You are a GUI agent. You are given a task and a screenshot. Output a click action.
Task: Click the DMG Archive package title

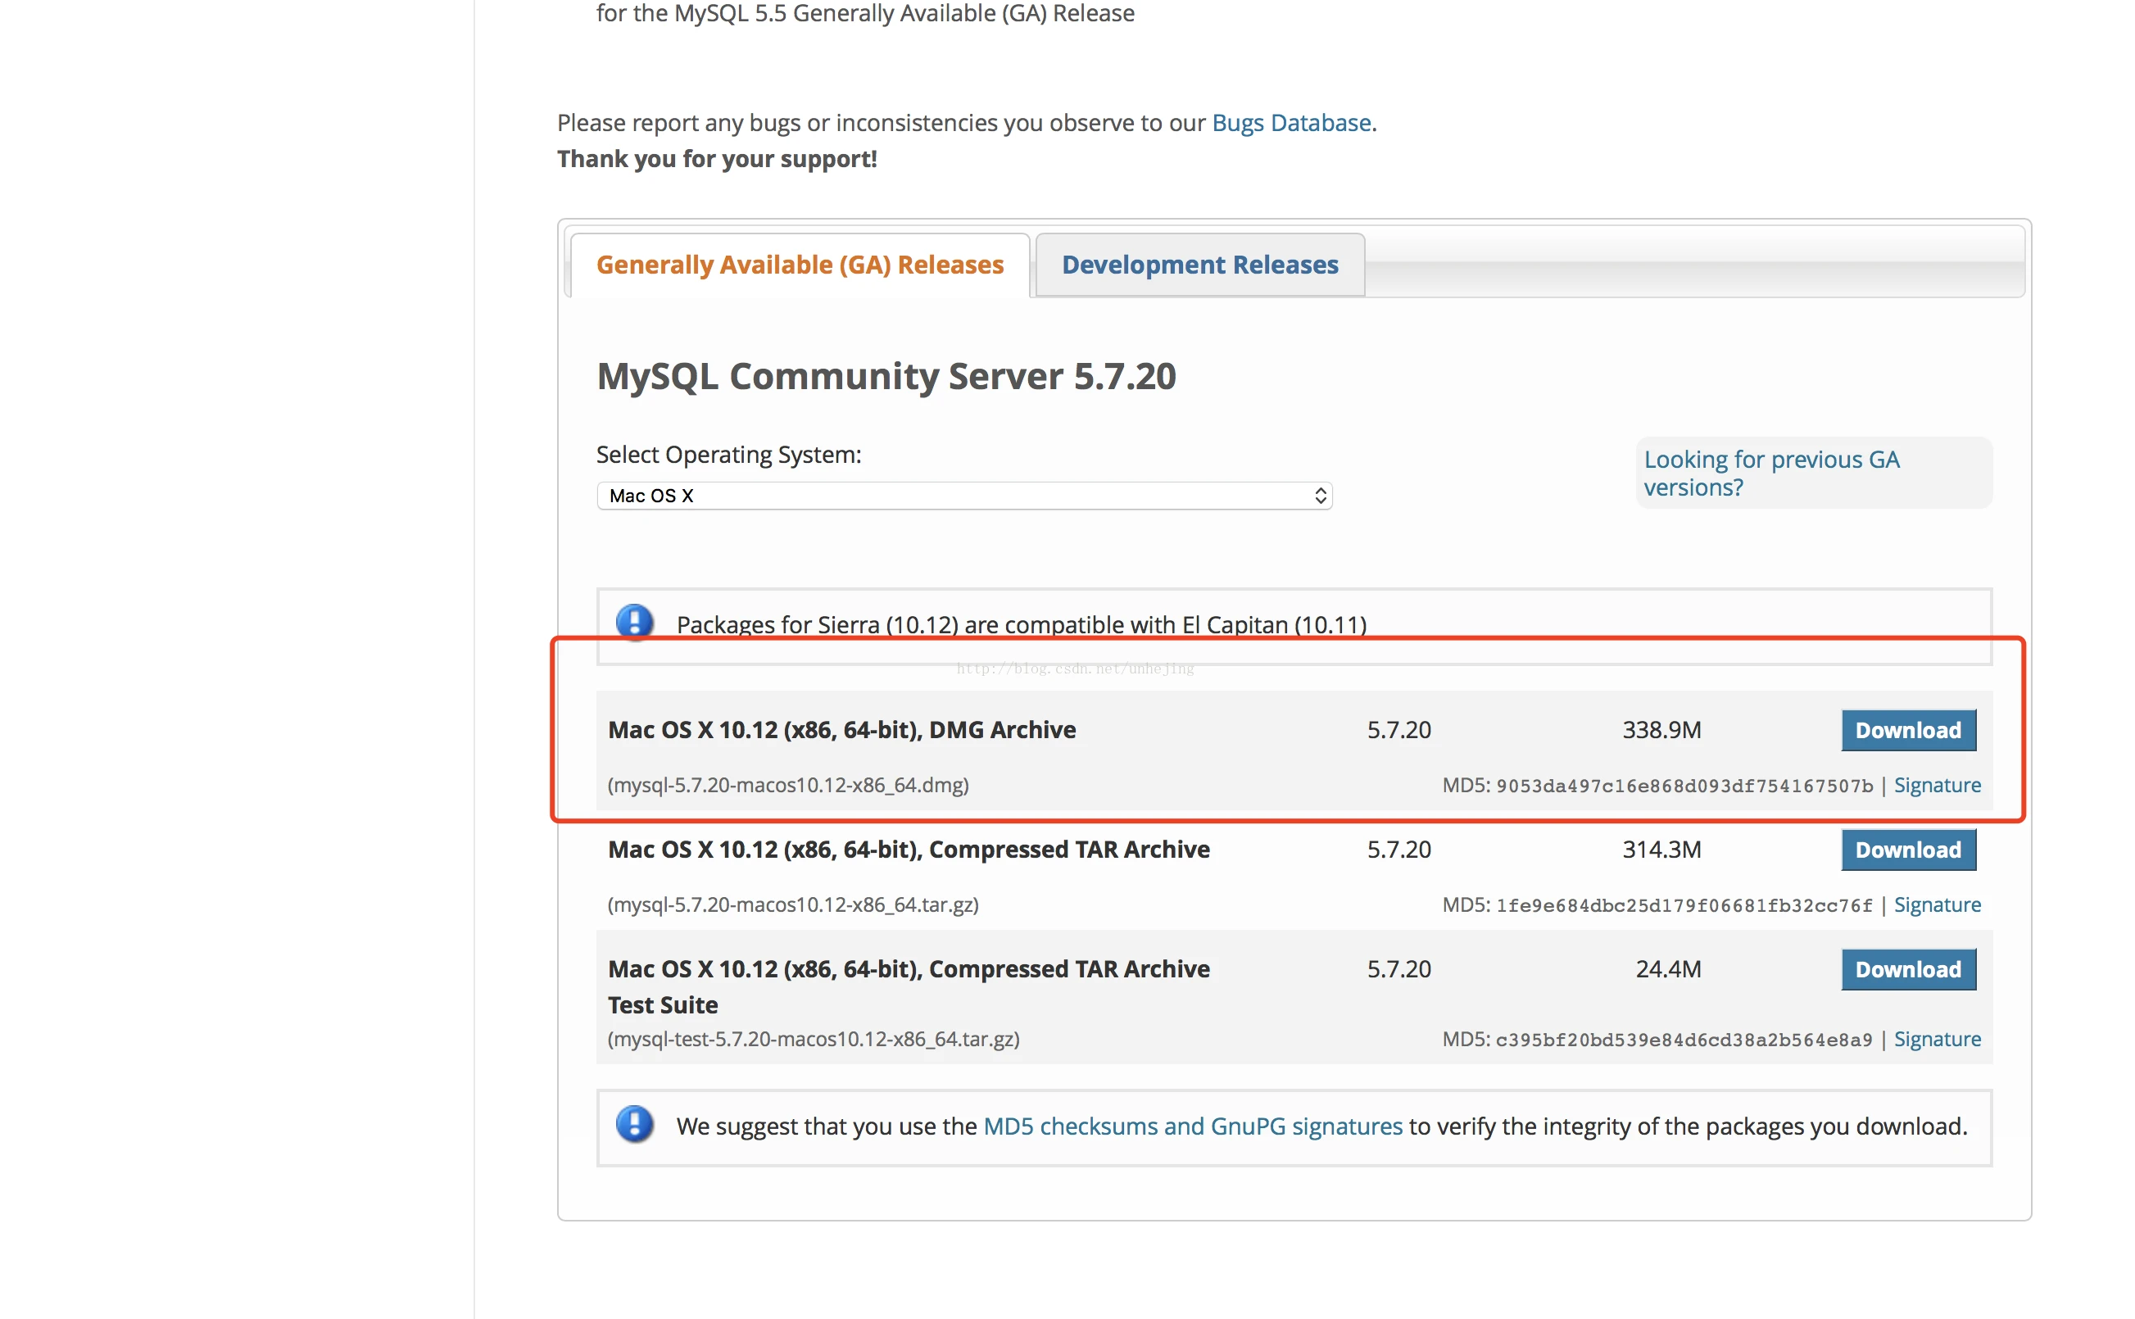coord(841,729)
